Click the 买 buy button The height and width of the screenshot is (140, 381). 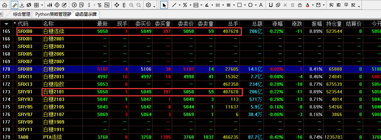click(x=331, y=5)
